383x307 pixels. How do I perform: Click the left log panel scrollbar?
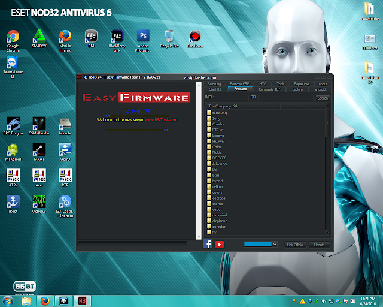click(x=199, y=161)
